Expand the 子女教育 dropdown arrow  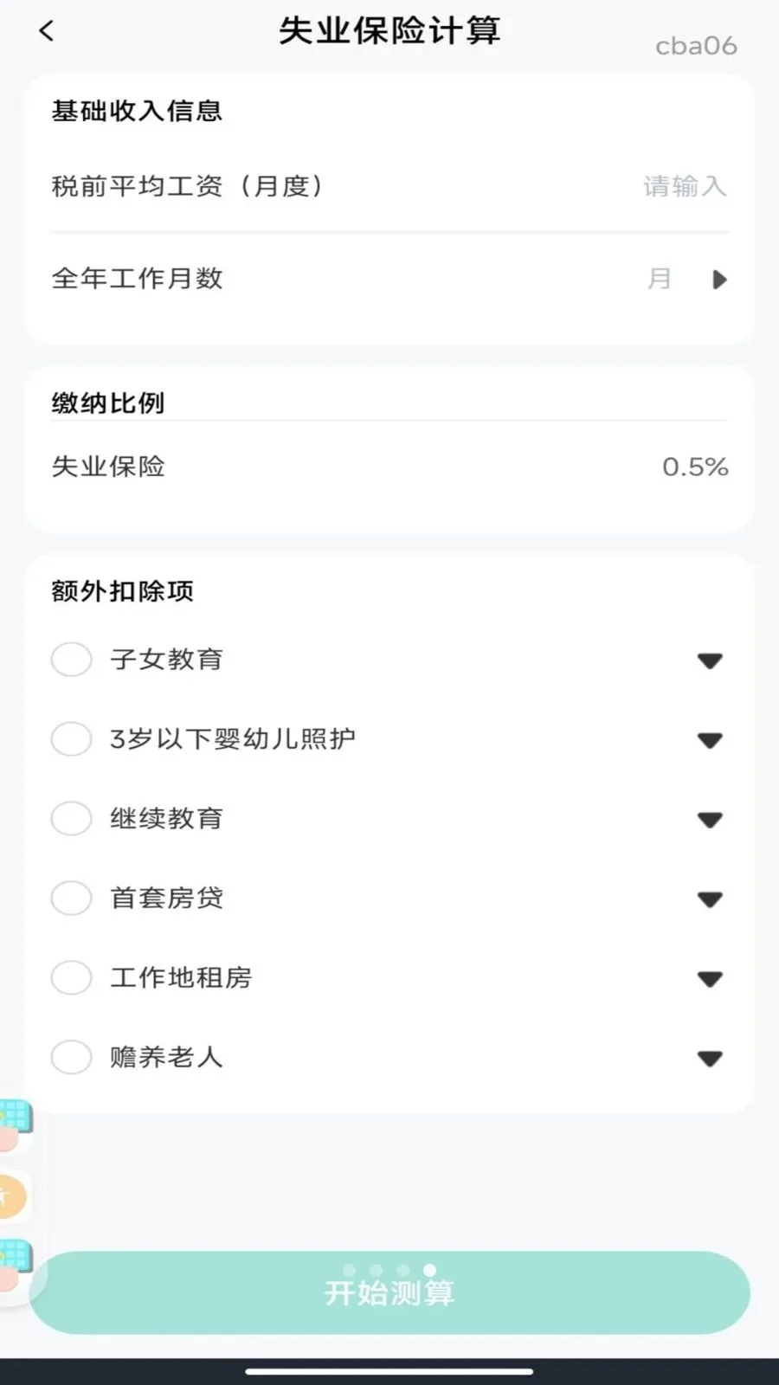[710, 661]
